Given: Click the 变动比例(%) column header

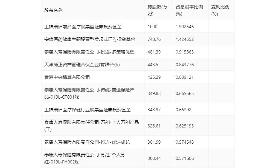Looking at the screenshot, I should [220, 10].
